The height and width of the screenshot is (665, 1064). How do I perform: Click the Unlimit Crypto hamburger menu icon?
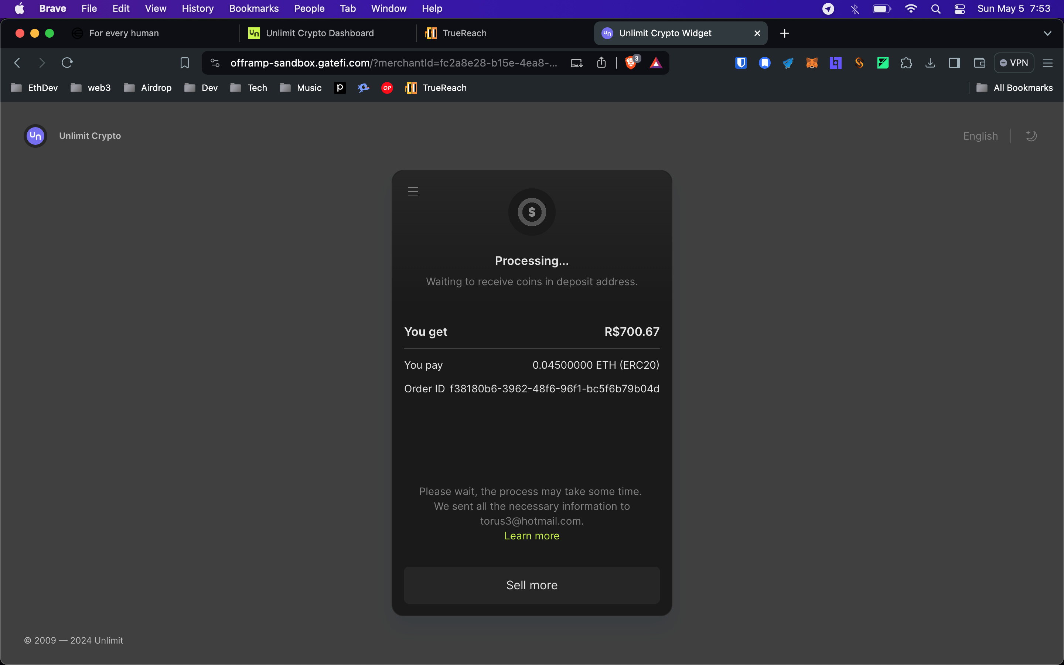coord(413,191)
